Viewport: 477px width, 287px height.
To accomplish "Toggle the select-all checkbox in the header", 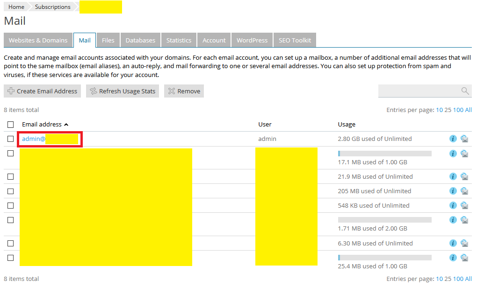I will pos(10,124).
